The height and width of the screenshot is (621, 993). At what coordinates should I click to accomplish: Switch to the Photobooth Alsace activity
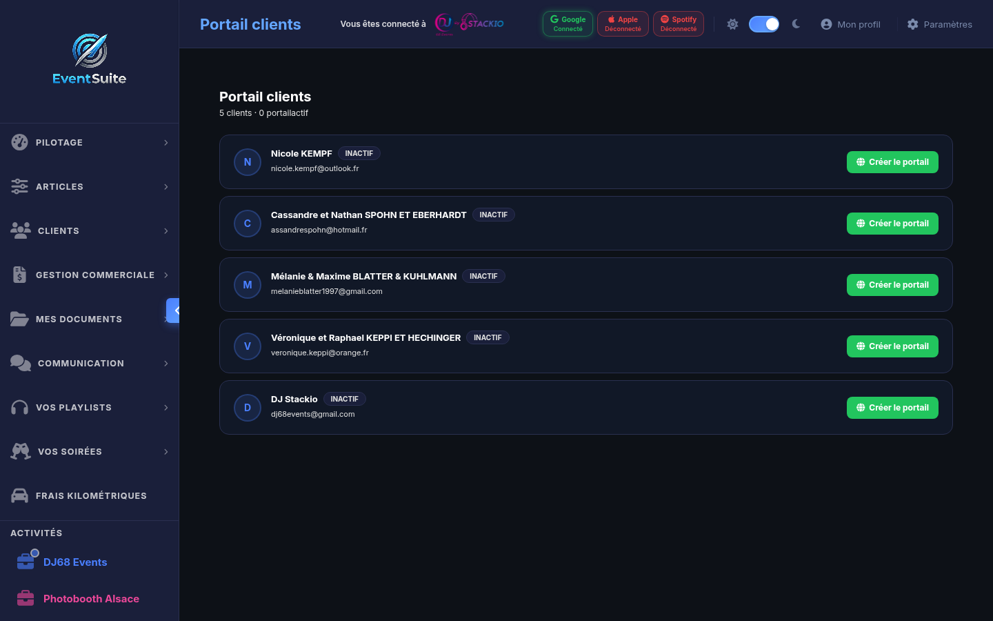coord(91,598)
